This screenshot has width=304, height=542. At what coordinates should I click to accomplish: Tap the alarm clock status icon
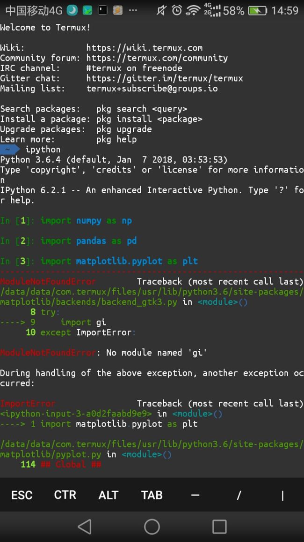(177, 10)
